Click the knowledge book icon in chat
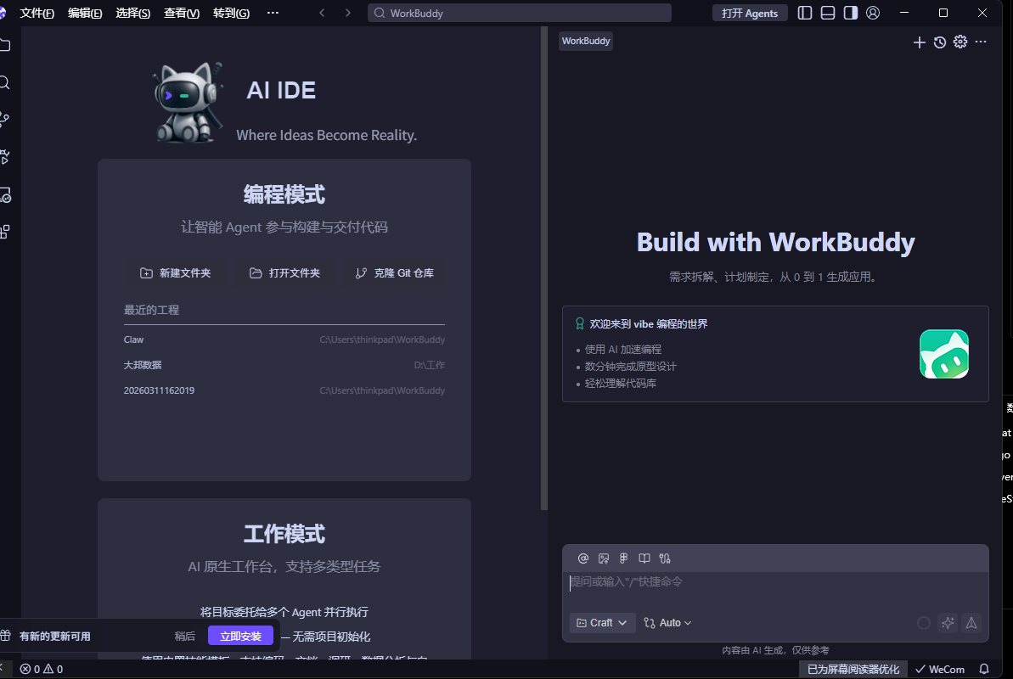The width and height of the screenshot is (1013, 679). coord(644,558)
